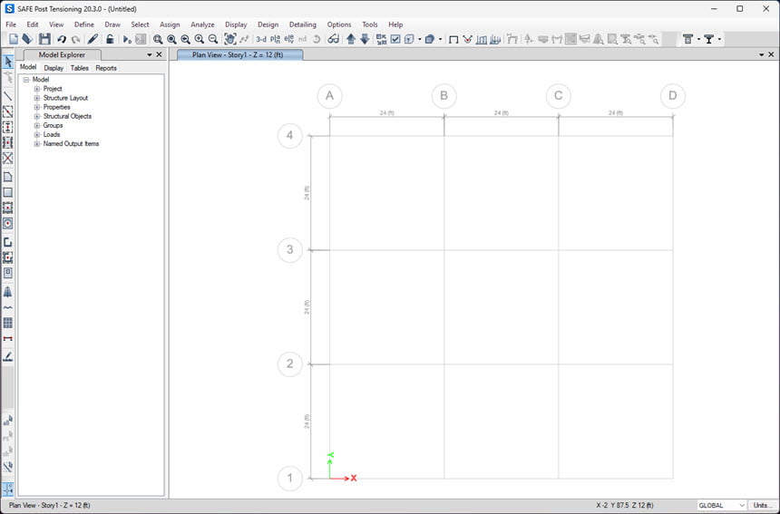Expand the Named Output Items node
The height and width of the screenshot is (514, 780).
tap(37, 143)
